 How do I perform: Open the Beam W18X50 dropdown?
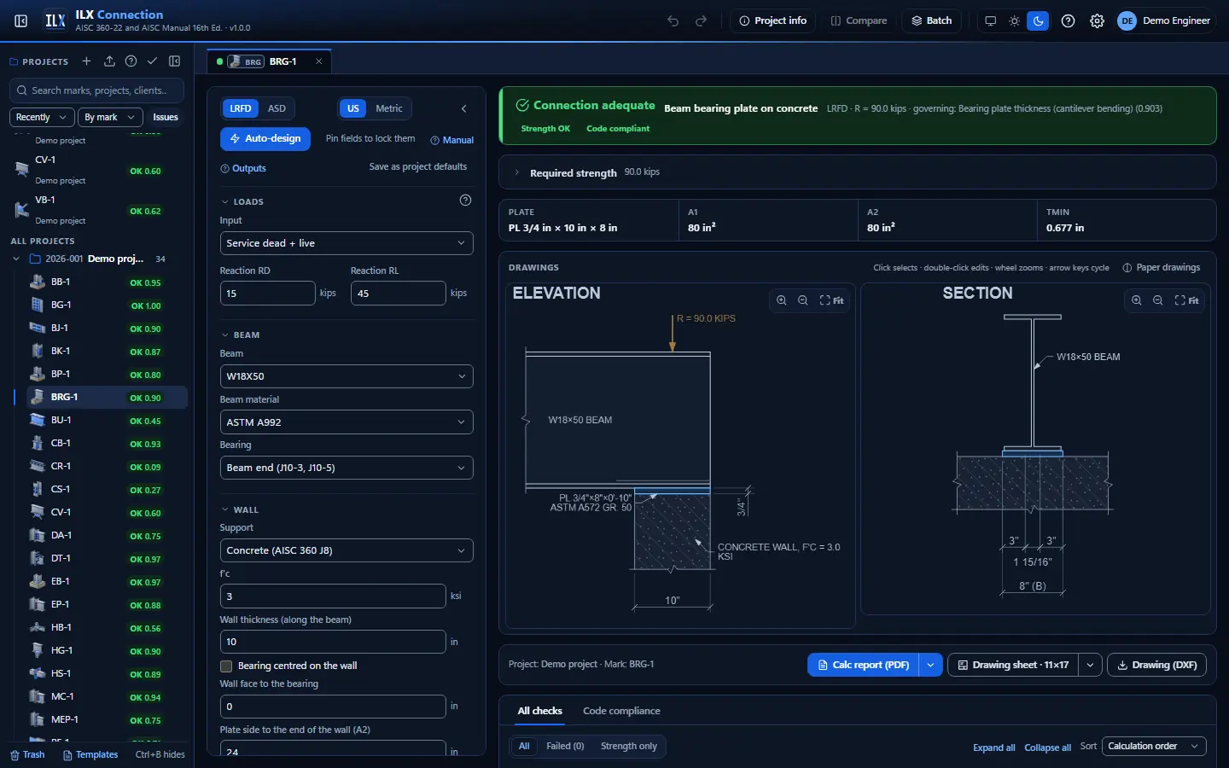tap(346, 376)
